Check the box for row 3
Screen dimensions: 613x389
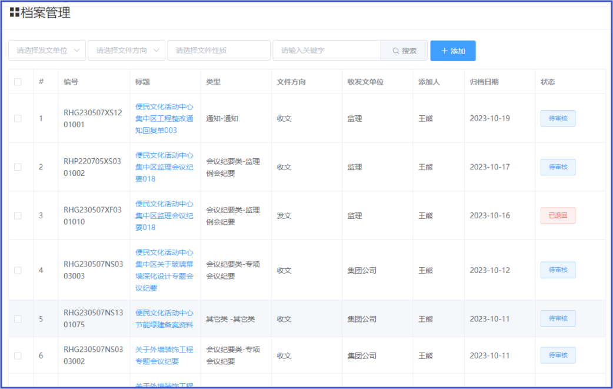point(18,215)
